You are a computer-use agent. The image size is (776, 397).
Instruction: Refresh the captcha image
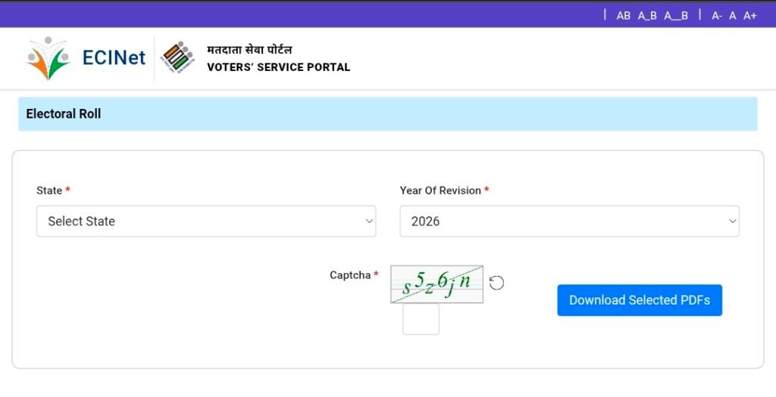point(496,283)
